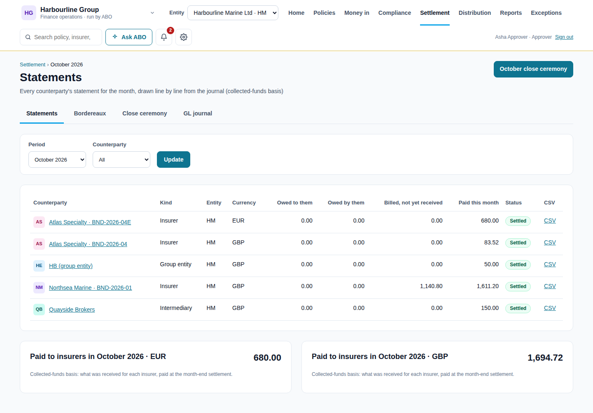
Task: Switch to the Close ceremony tab
Action: pos(145,113)
